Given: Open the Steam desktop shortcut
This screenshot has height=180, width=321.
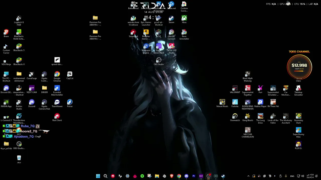Looking at the screenshot, I should coord(172,19).
